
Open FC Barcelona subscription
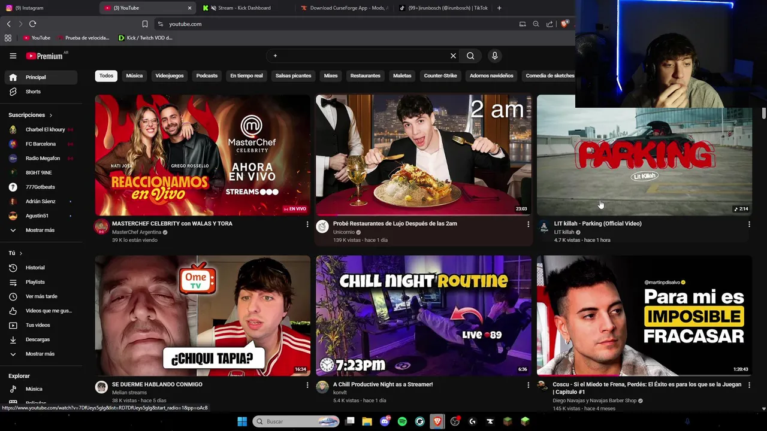point(41,144)
